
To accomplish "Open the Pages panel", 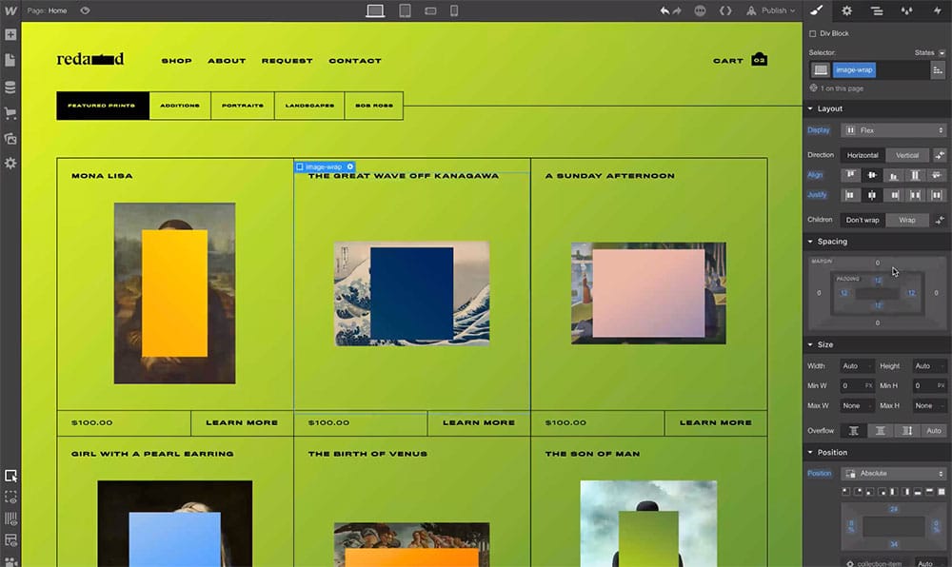I will (x=10, y=60).
